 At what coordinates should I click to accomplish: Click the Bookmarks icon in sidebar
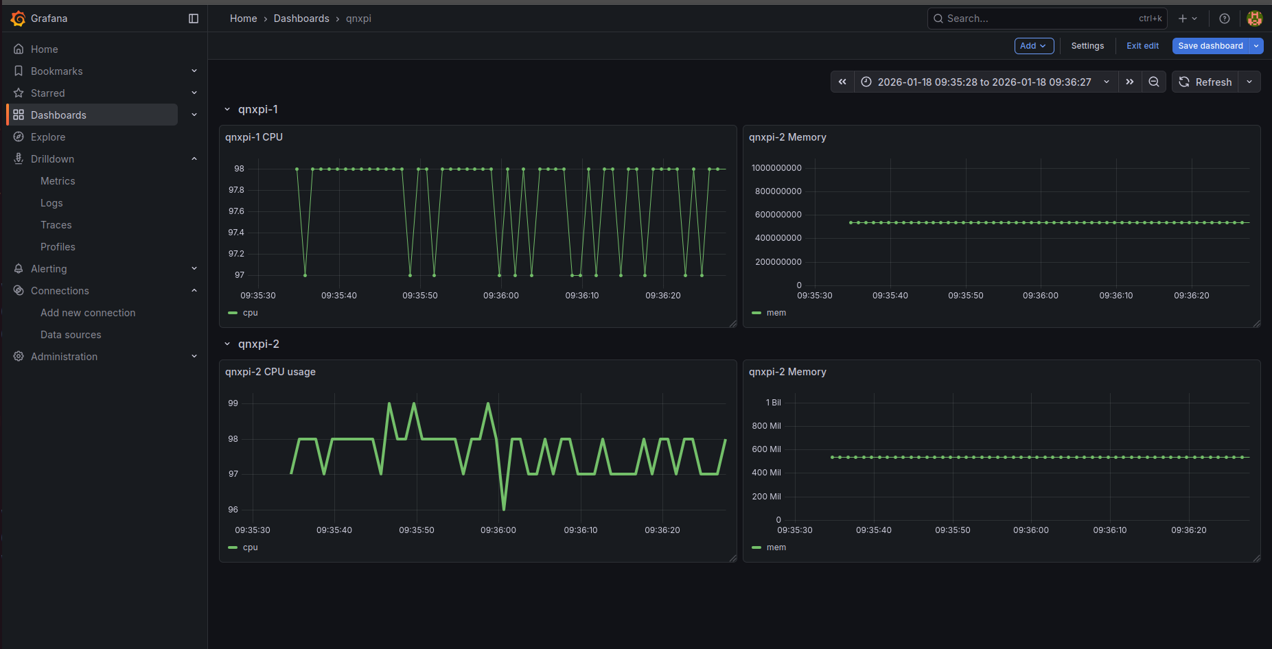point(19,71)
